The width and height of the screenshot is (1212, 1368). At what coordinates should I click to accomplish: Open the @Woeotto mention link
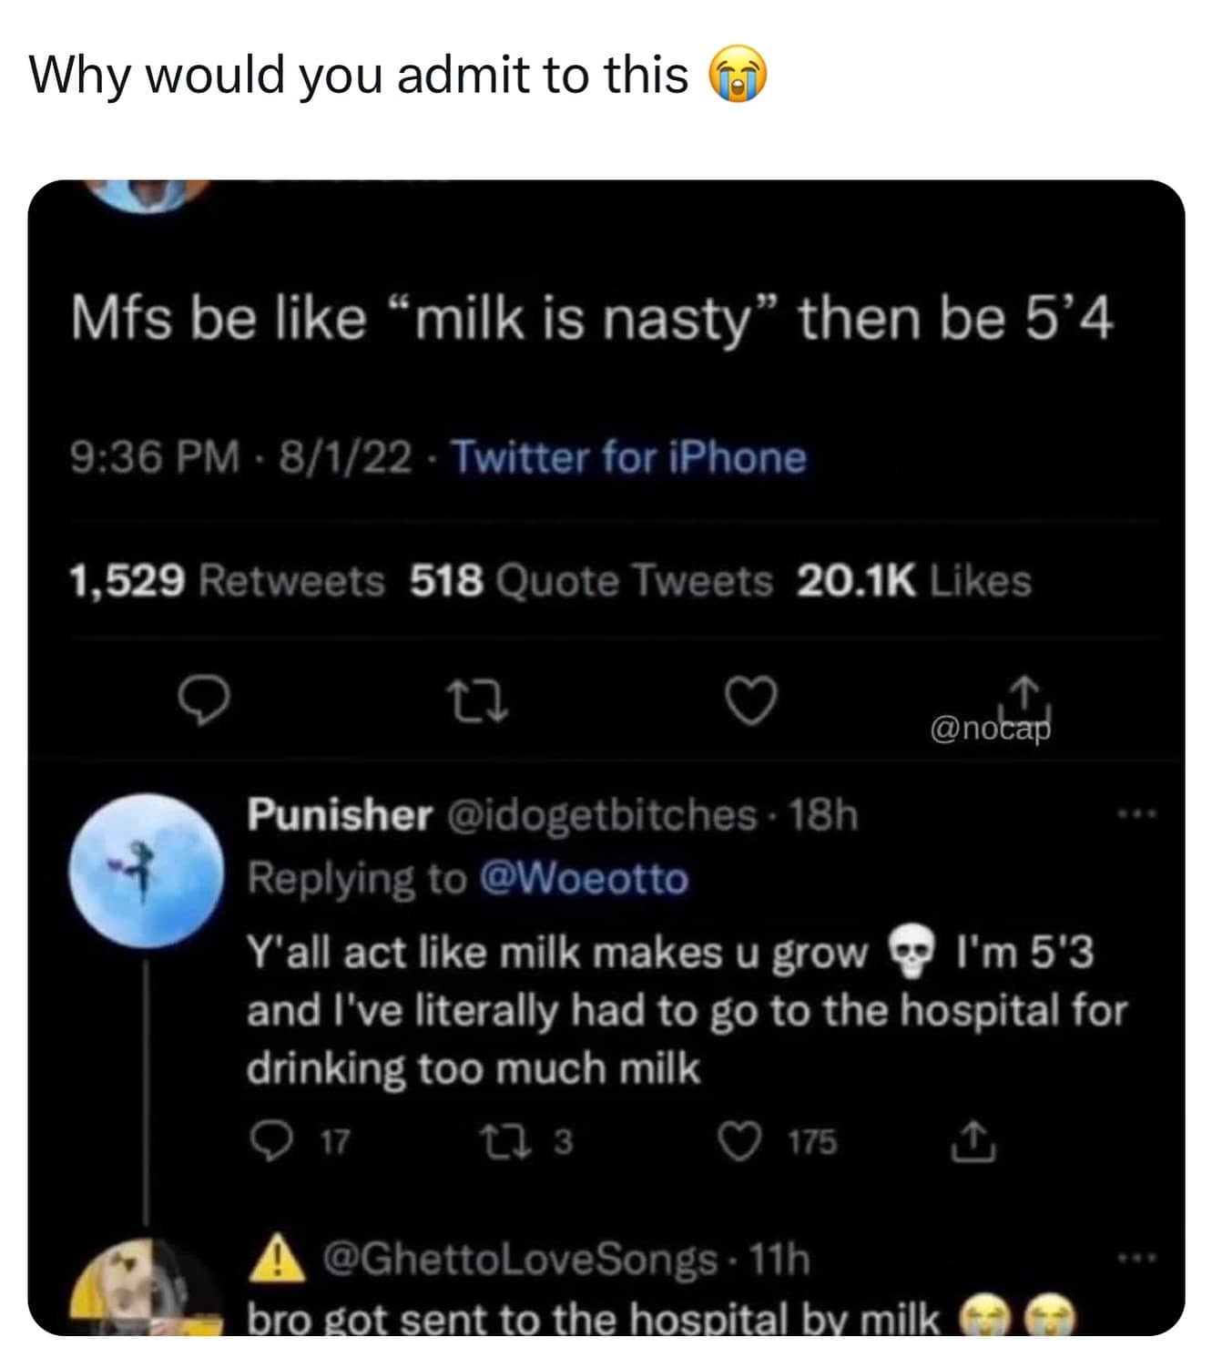tap(583, 880)
